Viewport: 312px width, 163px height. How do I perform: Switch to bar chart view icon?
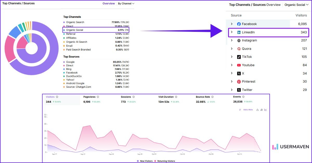[x=262, y=110]
